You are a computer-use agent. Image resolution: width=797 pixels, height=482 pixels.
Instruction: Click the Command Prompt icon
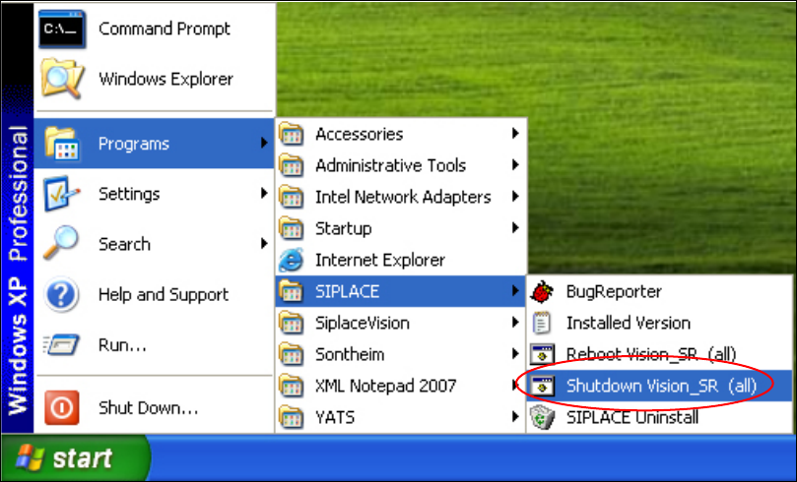coord(61,30)
